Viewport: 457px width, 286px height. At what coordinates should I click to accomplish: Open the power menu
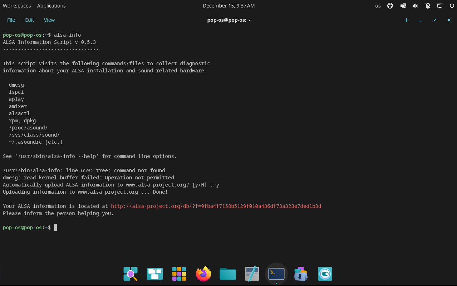[x=452, y=6]
